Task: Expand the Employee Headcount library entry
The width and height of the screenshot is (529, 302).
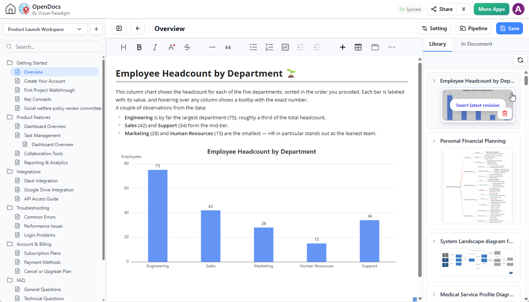Action: (x=434, y=81)
